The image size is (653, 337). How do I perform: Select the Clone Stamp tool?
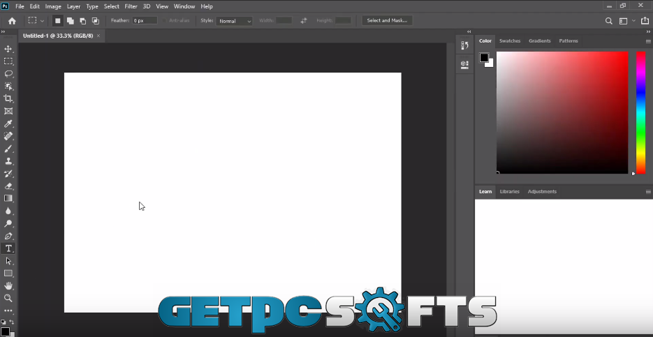pyautogui.click(x=8, y=161)
